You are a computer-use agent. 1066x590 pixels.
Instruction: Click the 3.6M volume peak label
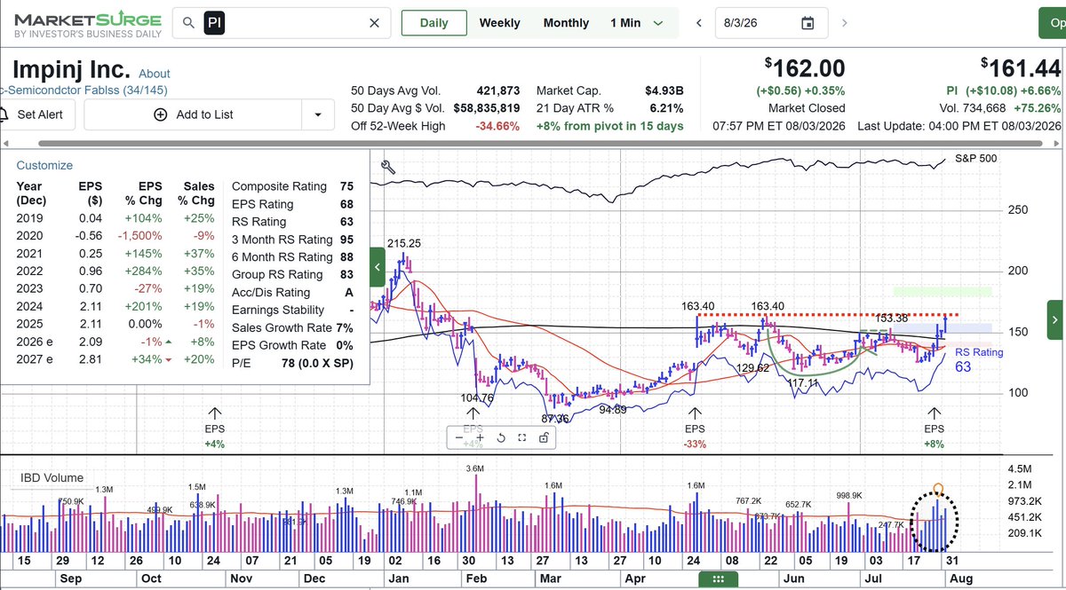[474, 468]
